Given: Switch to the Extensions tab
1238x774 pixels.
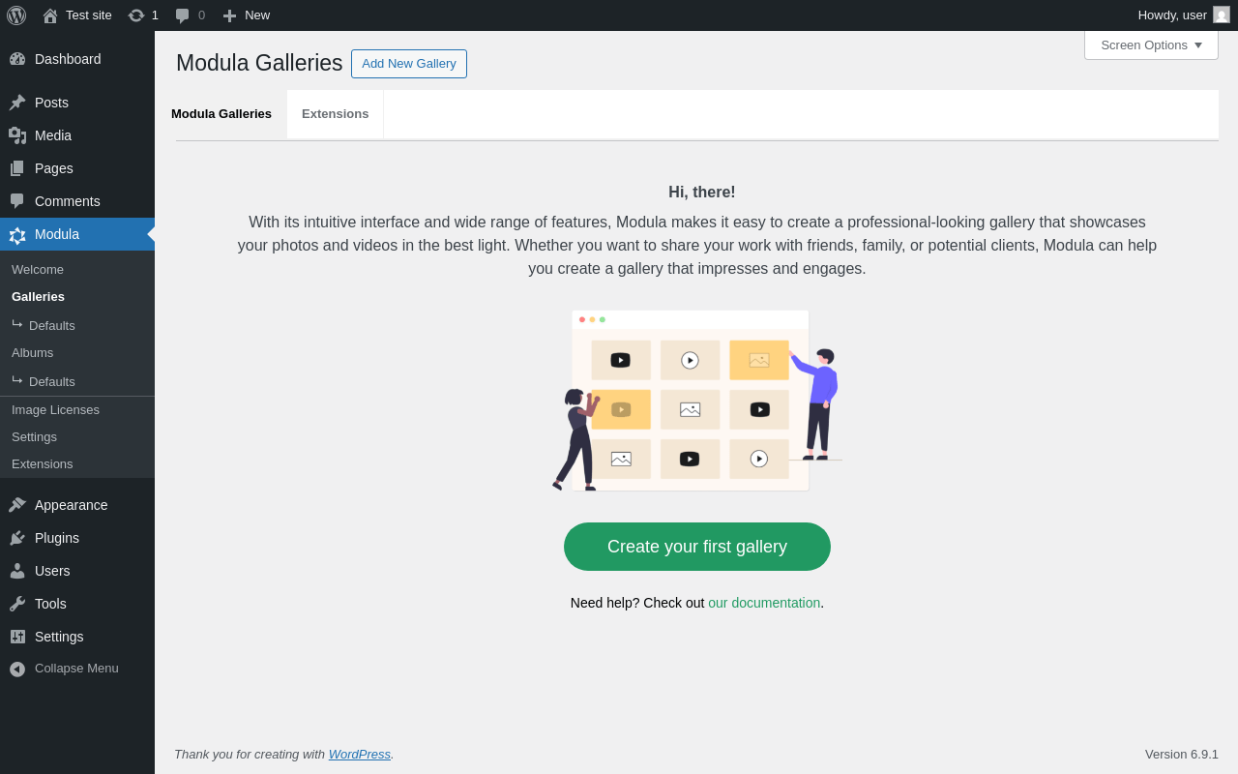Looking at the screenshot, I should tap(336, 114).
